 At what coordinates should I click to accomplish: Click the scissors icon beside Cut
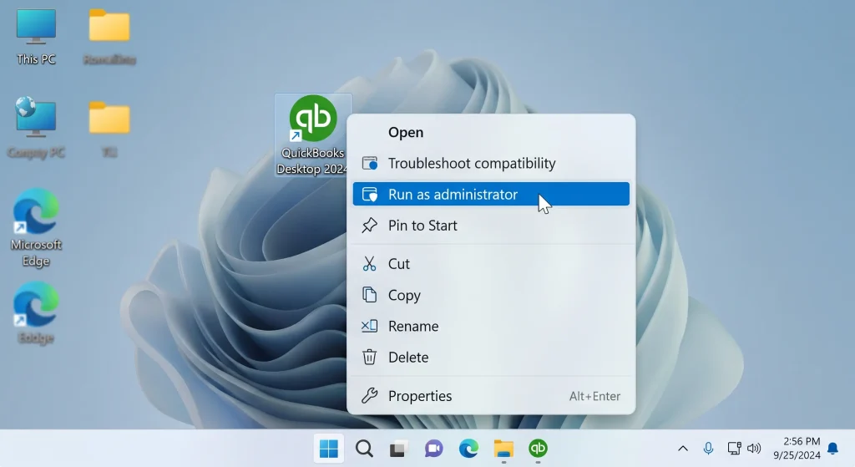click(x=370, y=264)
